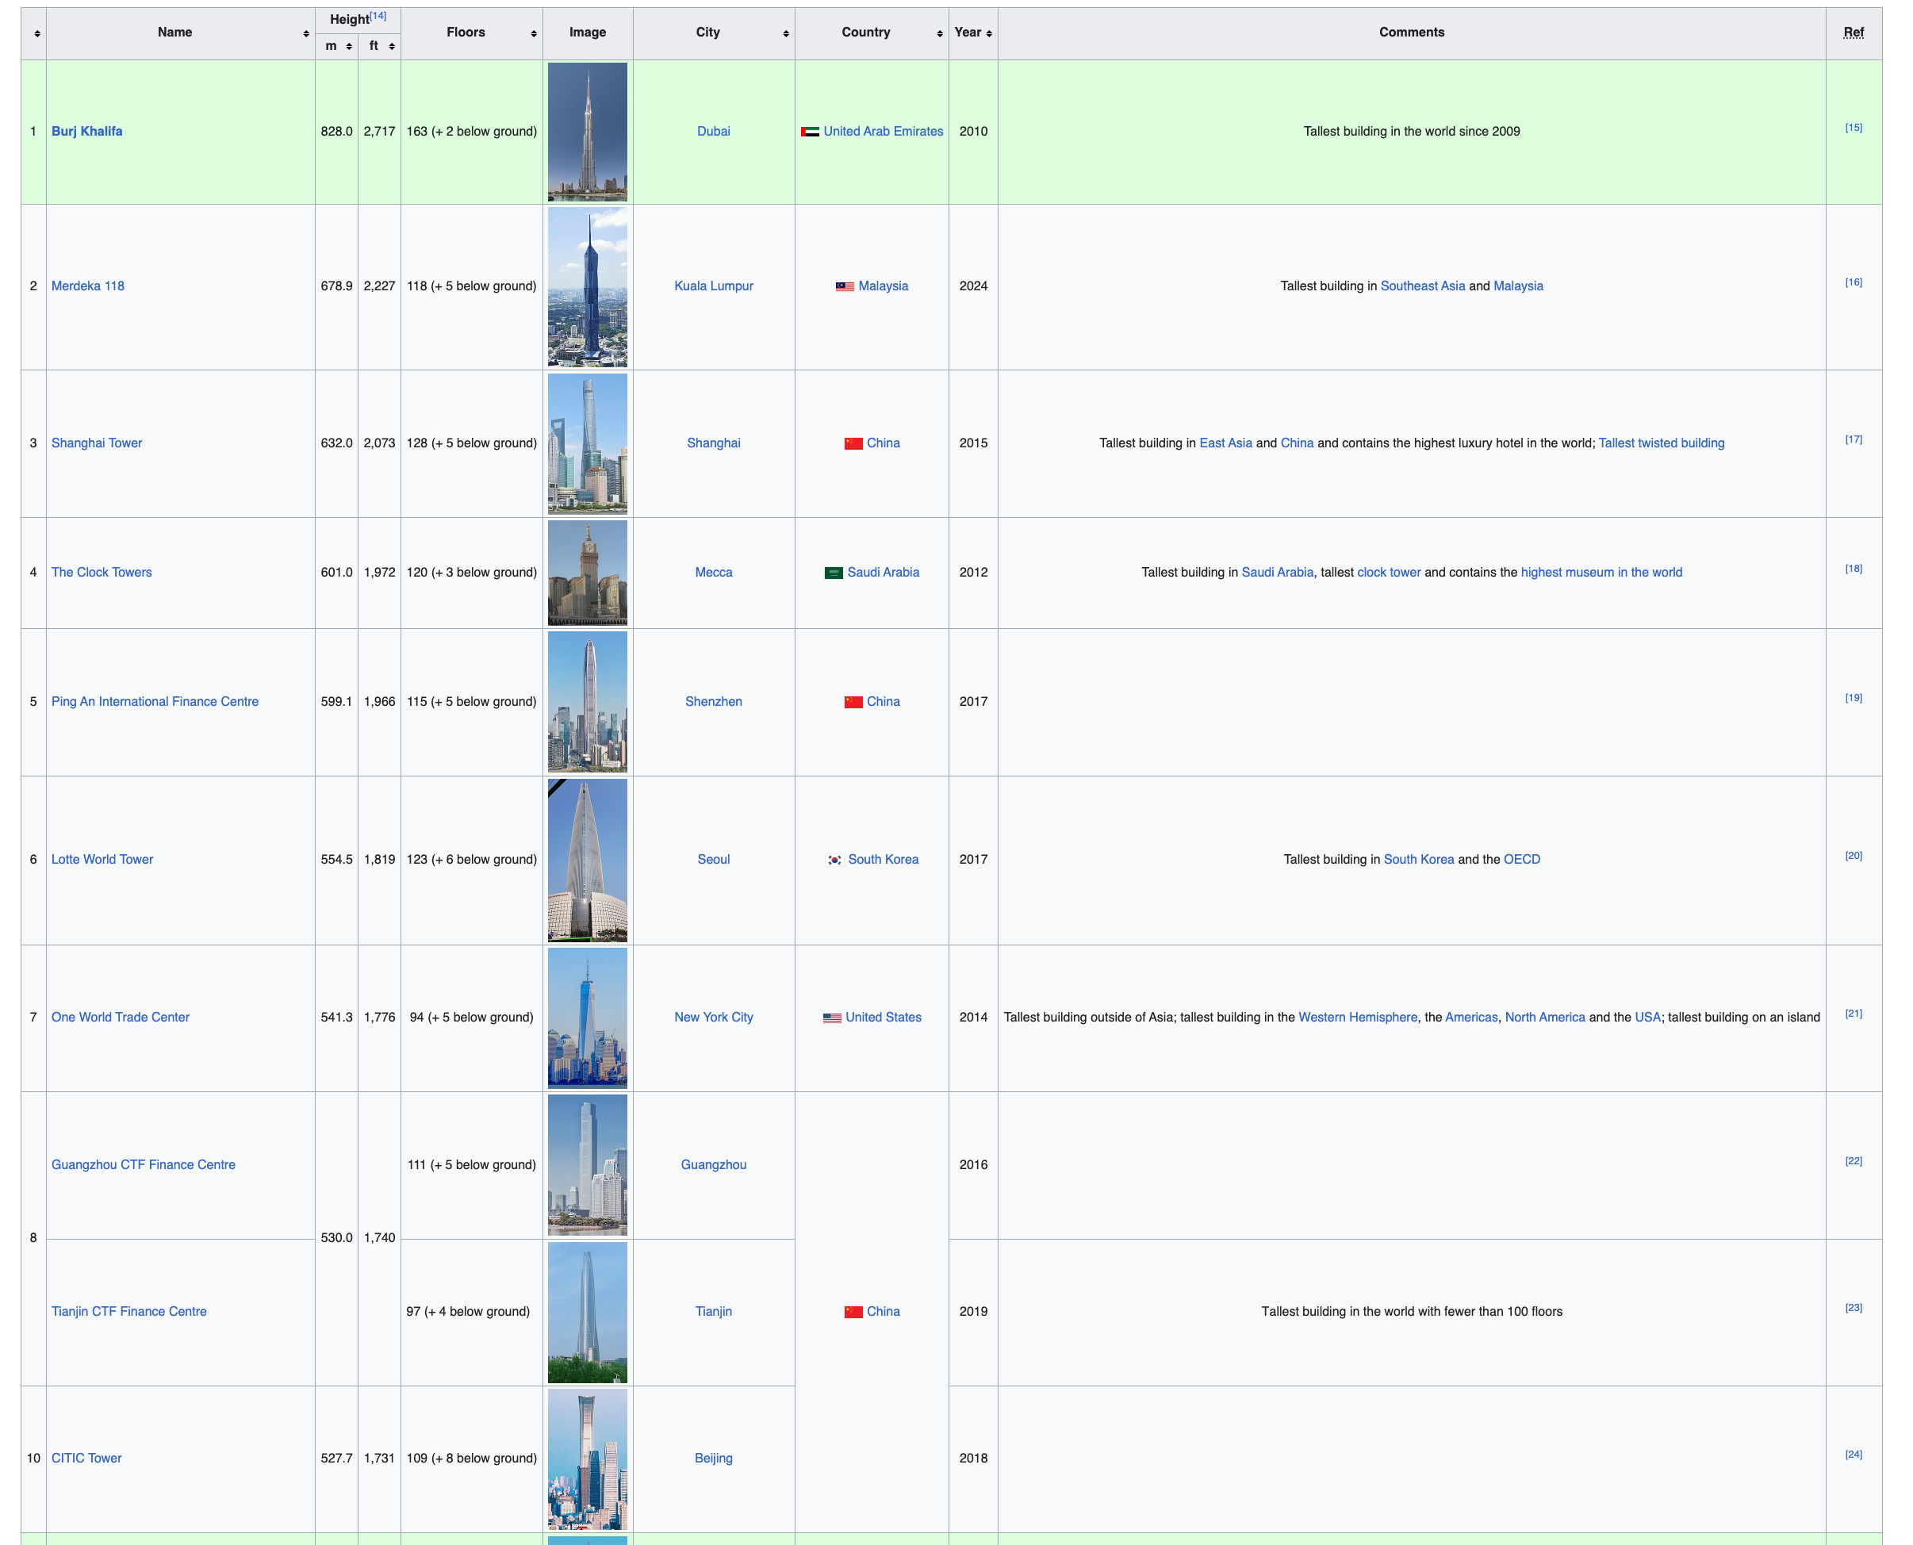The height and width of the screenshot is (1545, 1913).
Task: Click the China flag in Shanghai Tower row
Action: (853, 443)
